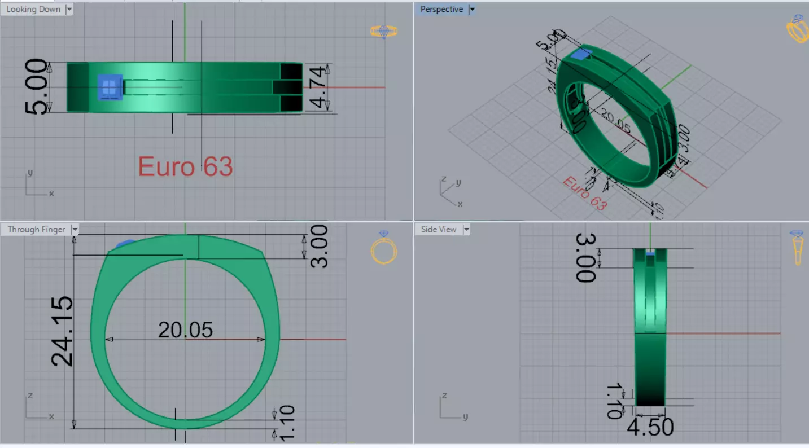Select the 24.15 dimension in Through Finger view
The image size is (809, 448).
click(61, 331)
